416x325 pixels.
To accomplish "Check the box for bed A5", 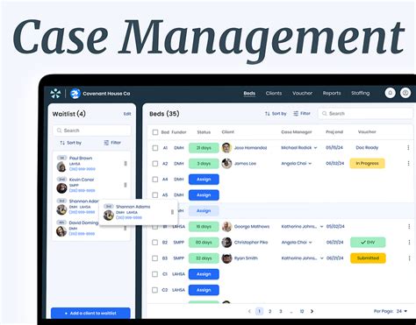I will (155, 195).
